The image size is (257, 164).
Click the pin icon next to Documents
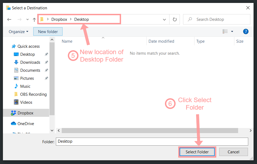pyautogui.click(x=46, y=70)
